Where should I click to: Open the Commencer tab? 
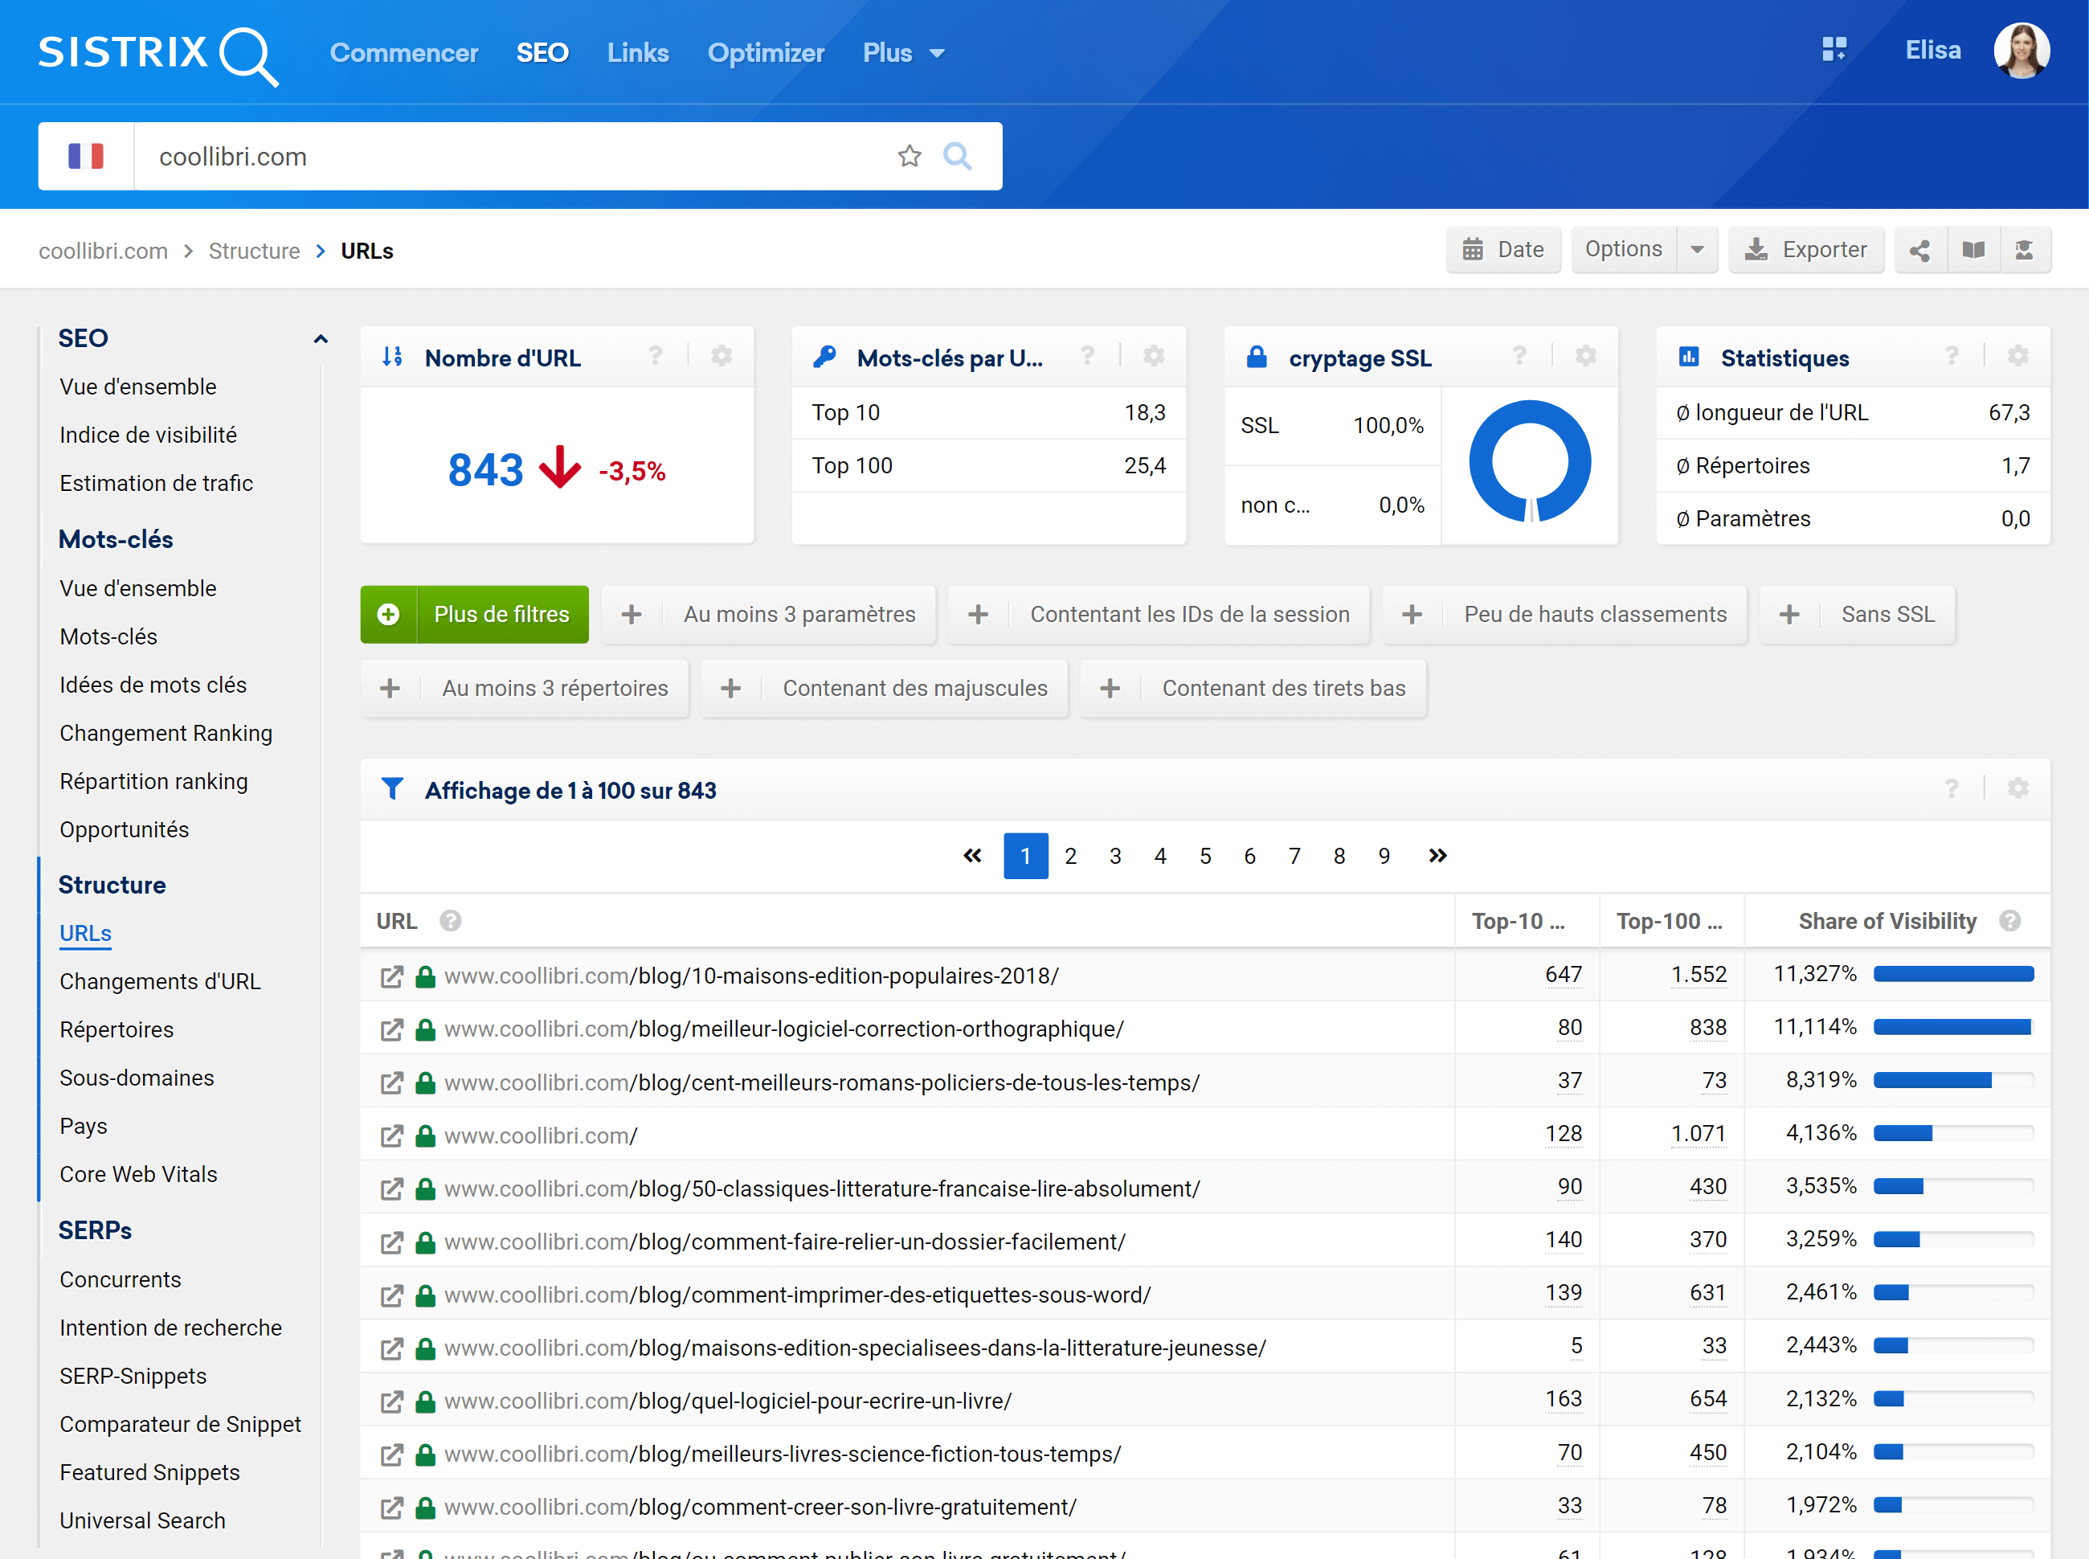[404, 53]
